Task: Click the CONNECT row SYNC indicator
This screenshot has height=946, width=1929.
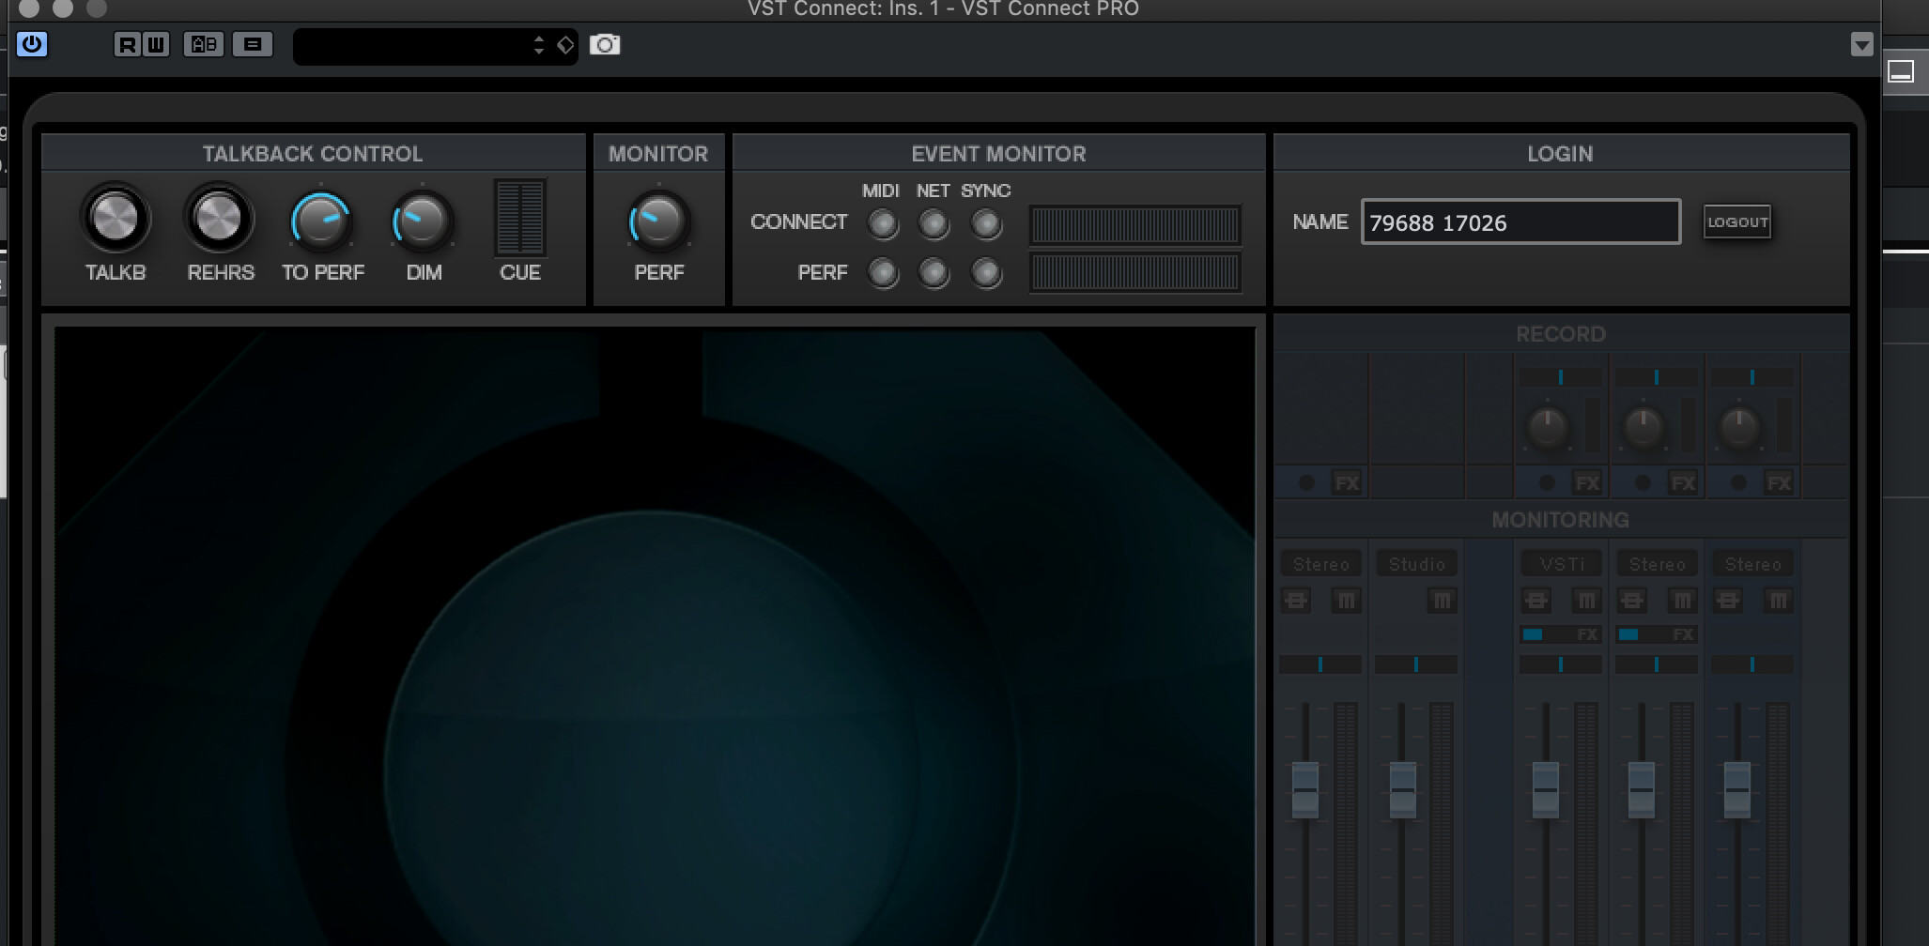Action: coord(986,223)
